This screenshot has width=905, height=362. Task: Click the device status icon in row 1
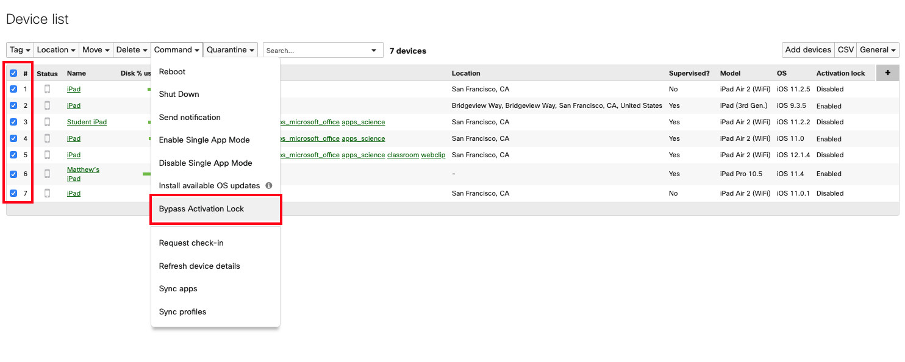tap(47, 89)
